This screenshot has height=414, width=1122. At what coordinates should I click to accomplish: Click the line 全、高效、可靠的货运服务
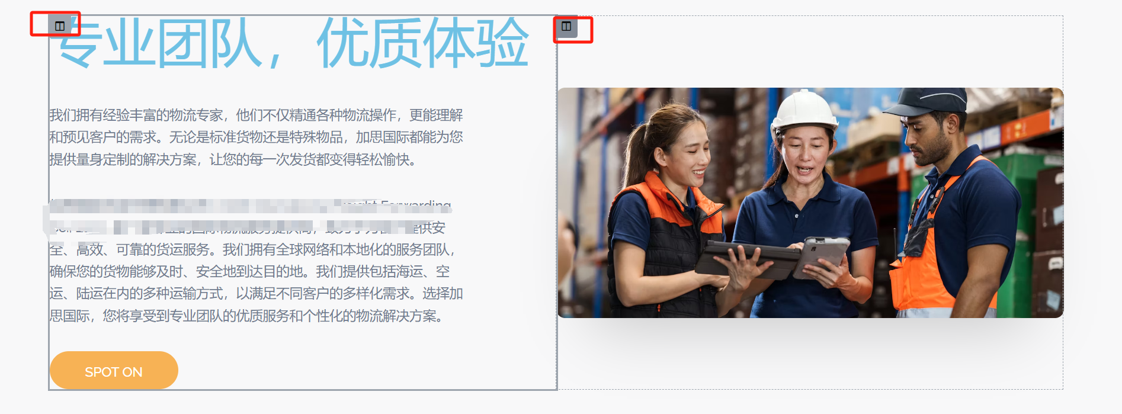click(x=252, y=249)
